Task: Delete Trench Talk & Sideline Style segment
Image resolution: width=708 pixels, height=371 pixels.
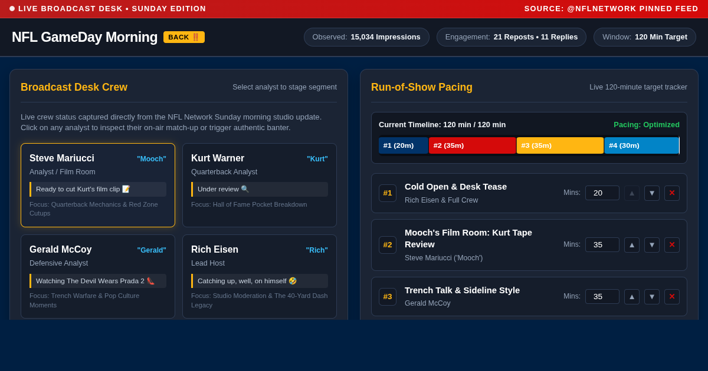Action: point(672,297)
